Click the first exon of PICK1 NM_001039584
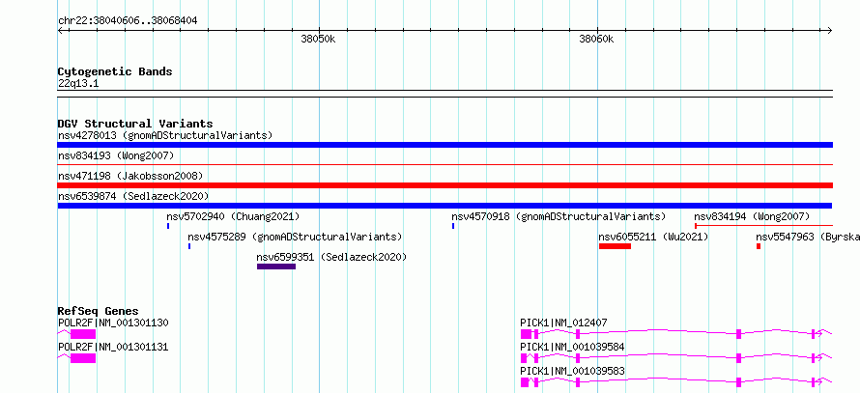 point(523,358)
